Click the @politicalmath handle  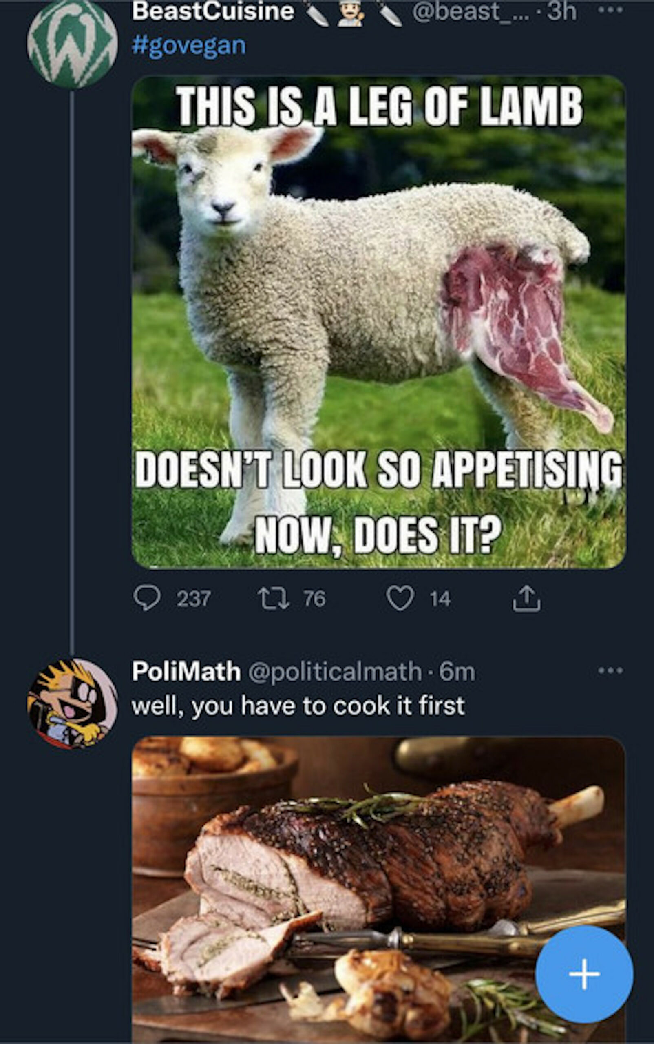pos(335,672)
